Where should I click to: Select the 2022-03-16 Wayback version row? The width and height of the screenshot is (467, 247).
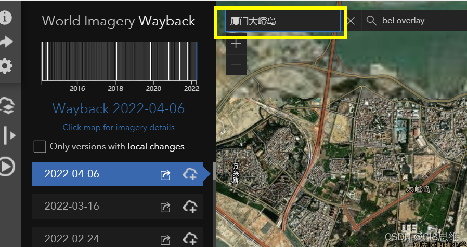(x=117, y=207)
